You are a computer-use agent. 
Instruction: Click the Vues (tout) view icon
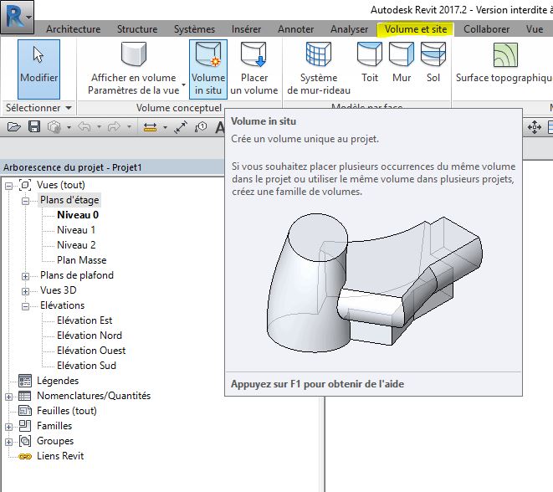point(25,185)
